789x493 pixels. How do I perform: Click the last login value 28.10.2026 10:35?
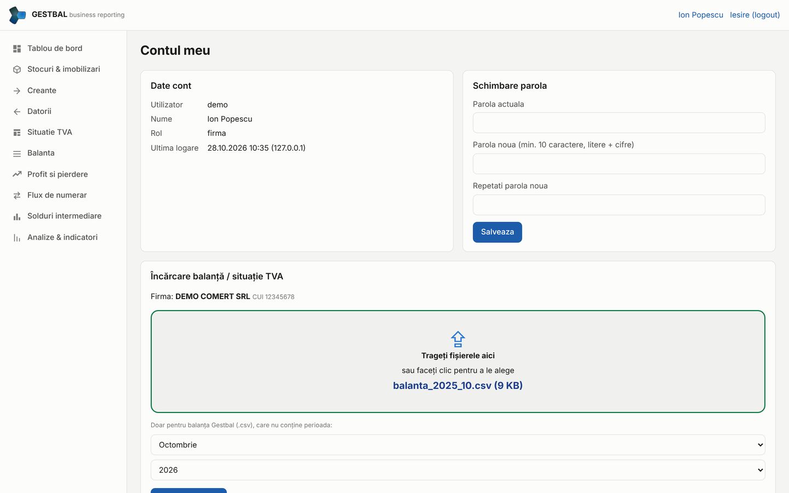[256, 148]
